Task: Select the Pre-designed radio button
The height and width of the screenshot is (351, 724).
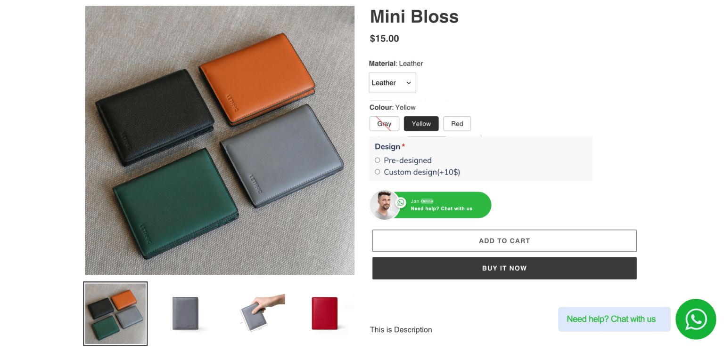Action: (377, 160)
